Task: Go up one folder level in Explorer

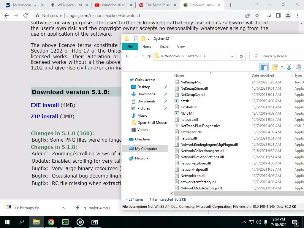Action: click(x=149, y=56)
